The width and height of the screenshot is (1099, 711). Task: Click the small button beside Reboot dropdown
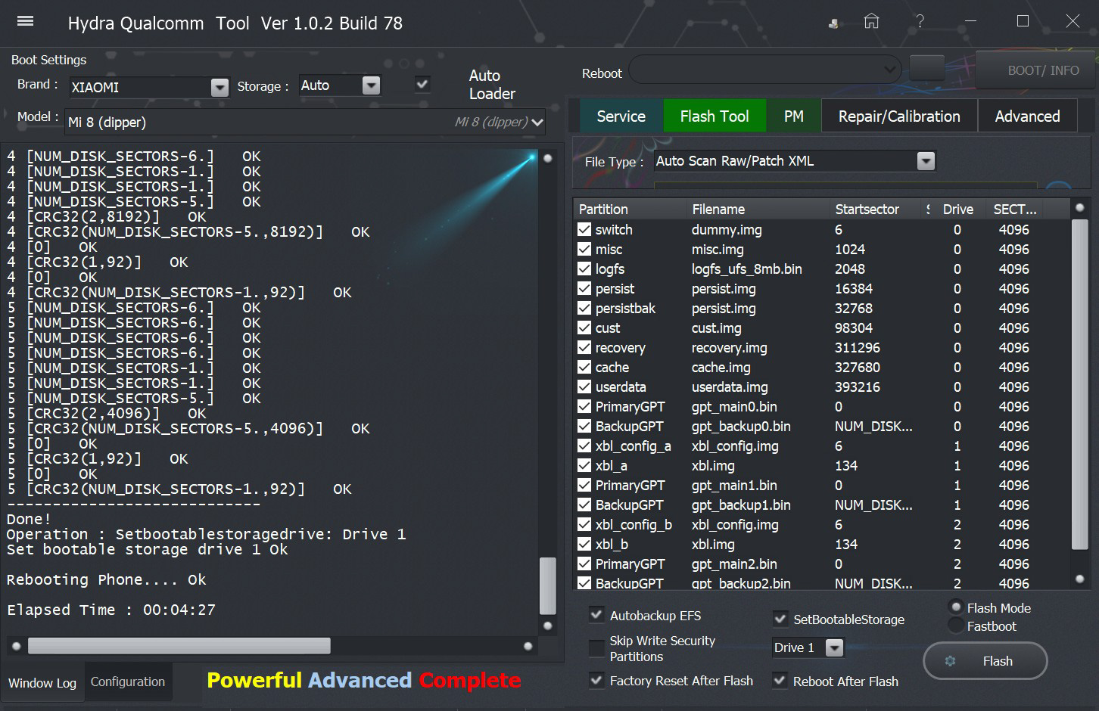coord(926,70)
